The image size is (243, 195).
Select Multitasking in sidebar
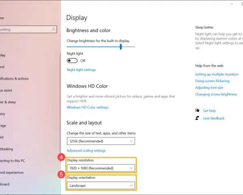[6, 149]
